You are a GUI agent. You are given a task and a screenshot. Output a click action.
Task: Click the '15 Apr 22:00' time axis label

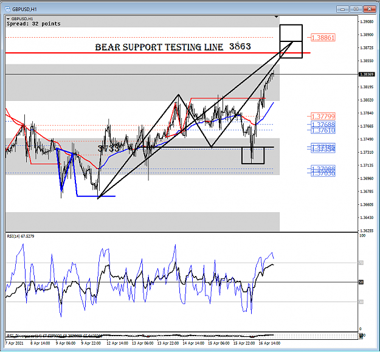244,343
